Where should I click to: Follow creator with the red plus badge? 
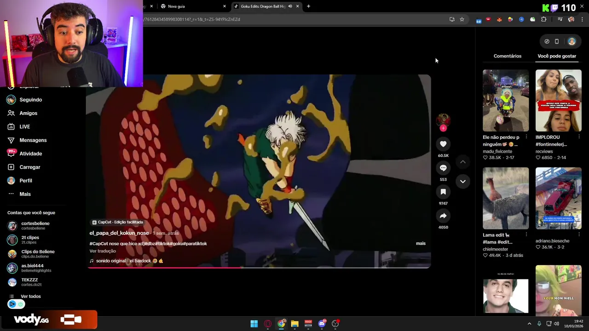[x=443, y=128]
